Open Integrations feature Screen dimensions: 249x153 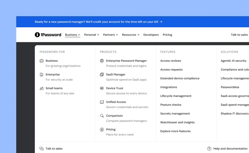tap(169, 87)
